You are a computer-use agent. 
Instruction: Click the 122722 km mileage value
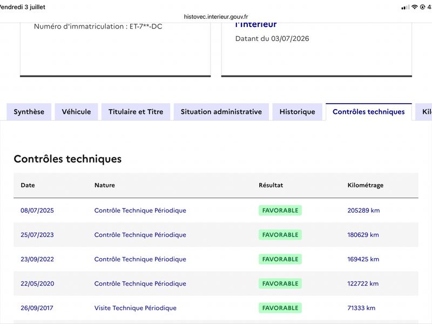[363, 283]
